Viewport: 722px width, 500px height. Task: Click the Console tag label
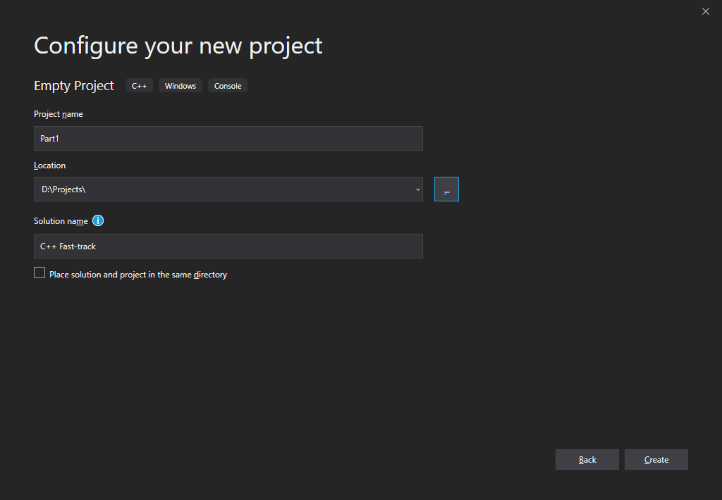(228, 86)
